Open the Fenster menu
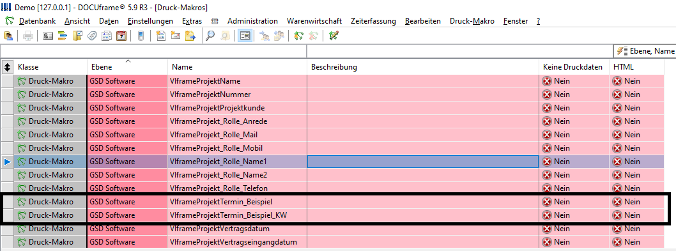 (515, 20)
